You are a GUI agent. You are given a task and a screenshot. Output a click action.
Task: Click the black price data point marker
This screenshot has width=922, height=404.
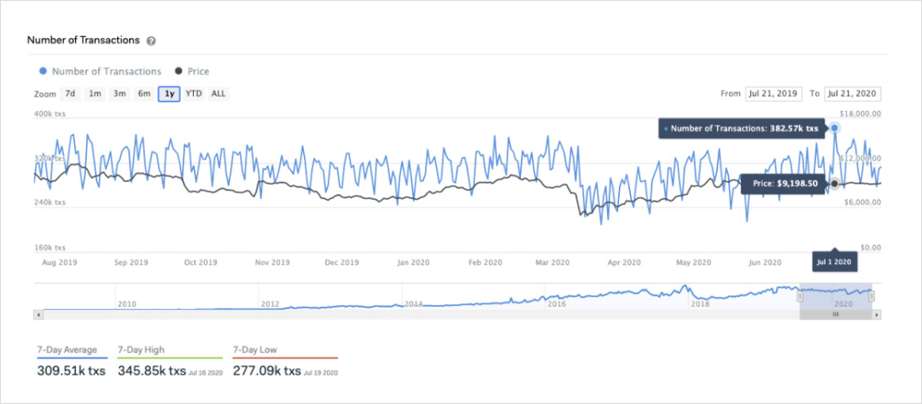(x=834, y=184)
